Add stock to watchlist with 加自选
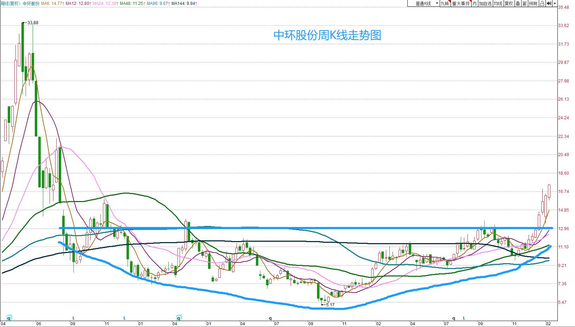This screenshot has height=327, width=575. coord(485,4)
